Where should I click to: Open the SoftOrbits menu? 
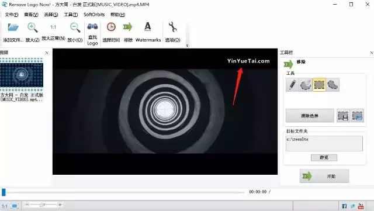(x=94, y=15)
